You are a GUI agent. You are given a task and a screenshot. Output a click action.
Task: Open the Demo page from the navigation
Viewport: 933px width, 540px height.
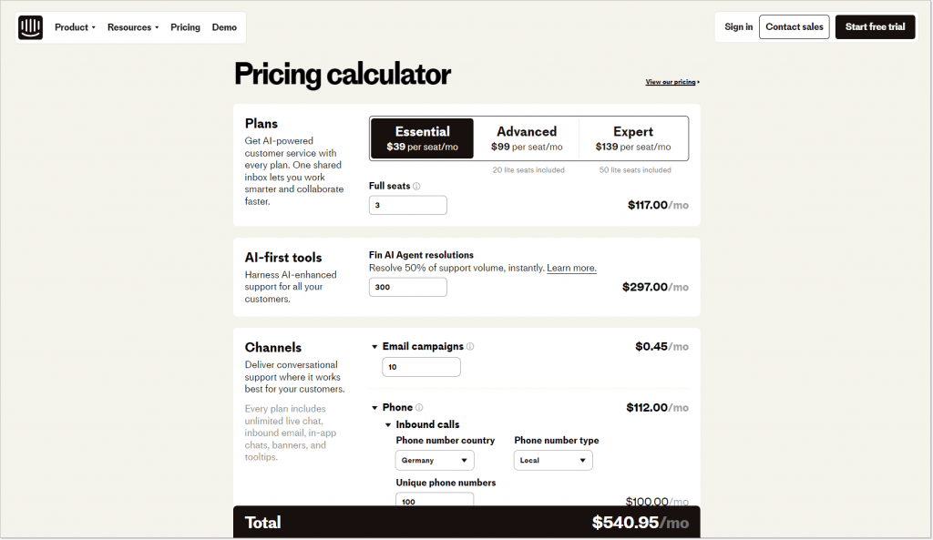tap(224, 26)
